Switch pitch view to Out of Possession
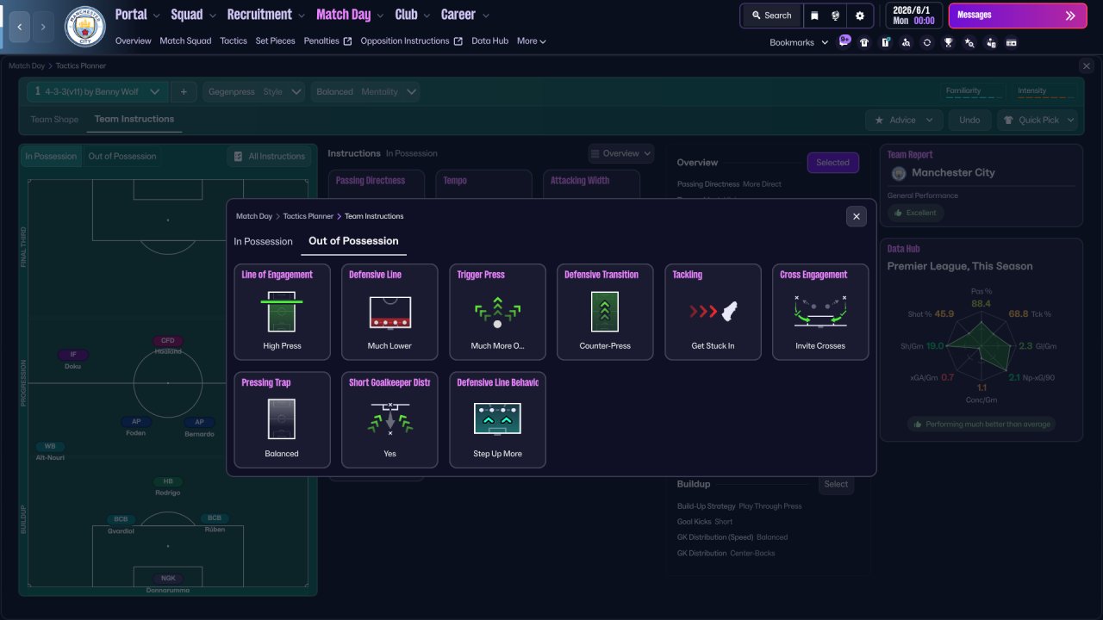The height and width of the screenshot is (620, 1103). click(x=122, y=156)
